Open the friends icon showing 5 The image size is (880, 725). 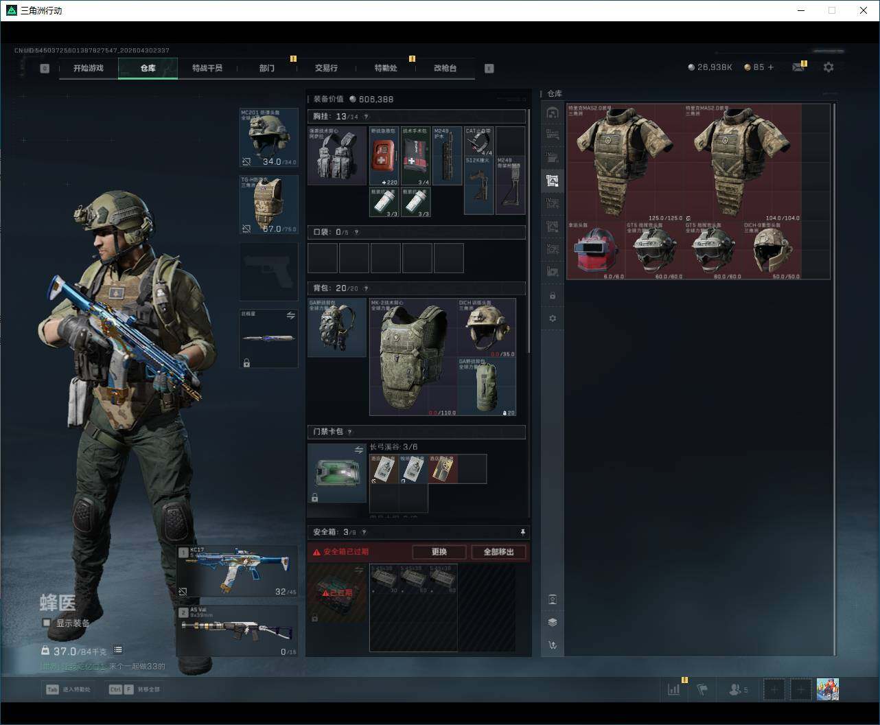(x=739, y=689)
